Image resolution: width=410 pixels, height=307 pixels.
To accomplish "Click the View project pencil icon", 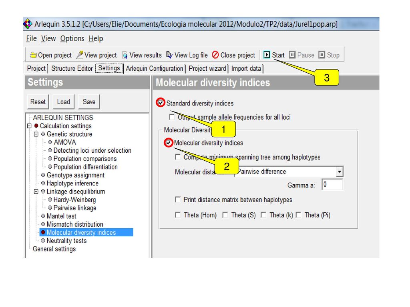I will (80, 54).
